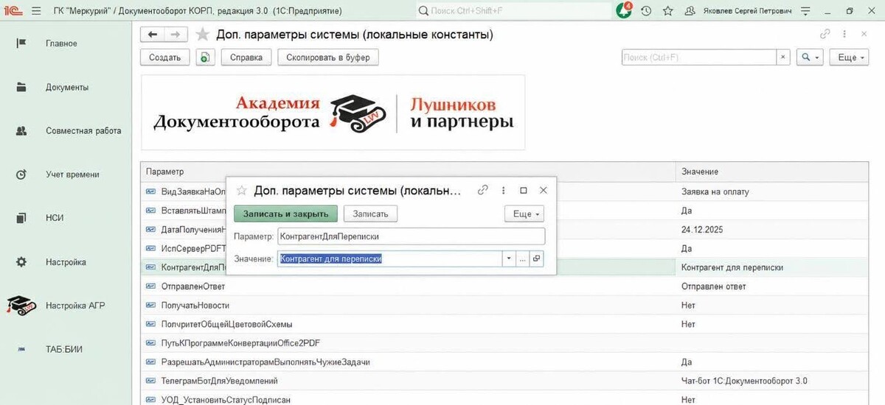
Task: Open the Документы section in the sidebar
Action: click(66, 87)
